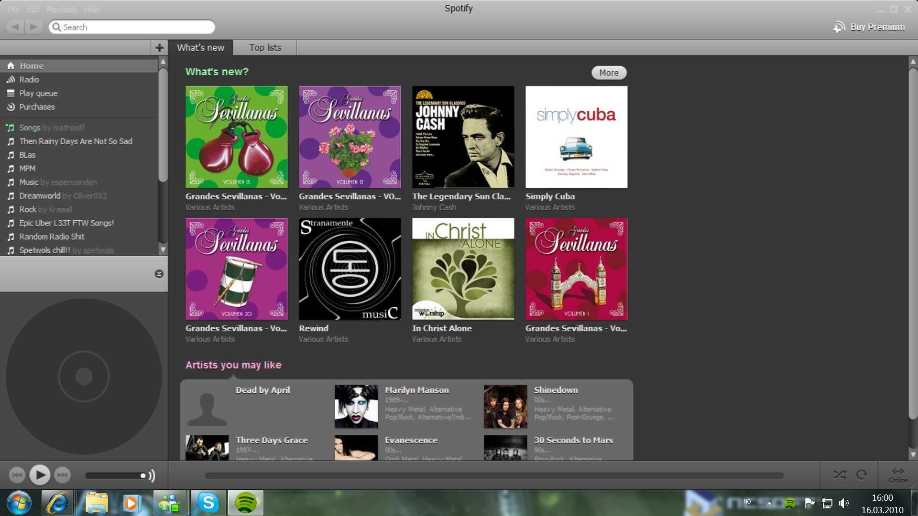Open Evanescence artist name

pyautogui.click(x=411, y=440)
